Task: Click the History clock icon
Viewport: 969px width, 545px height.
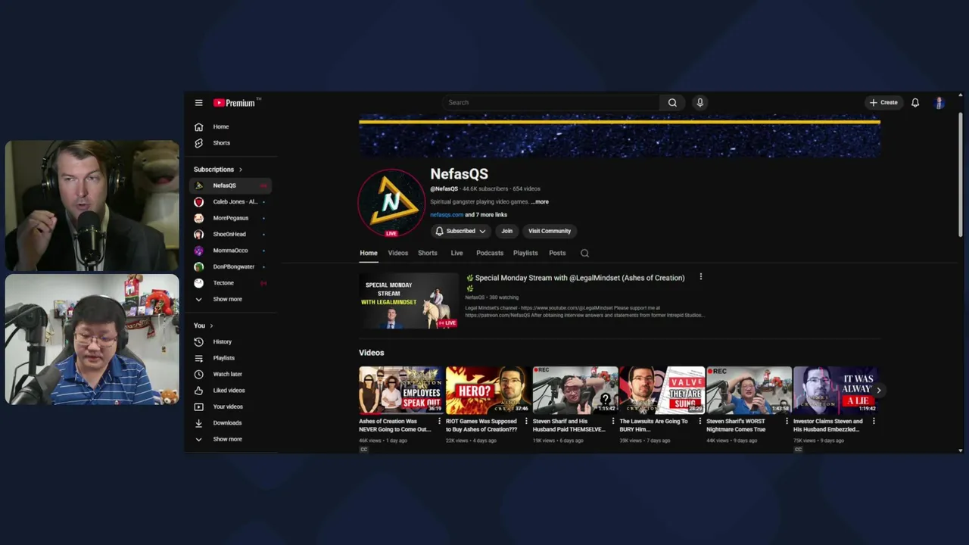Action: [198, 341]
